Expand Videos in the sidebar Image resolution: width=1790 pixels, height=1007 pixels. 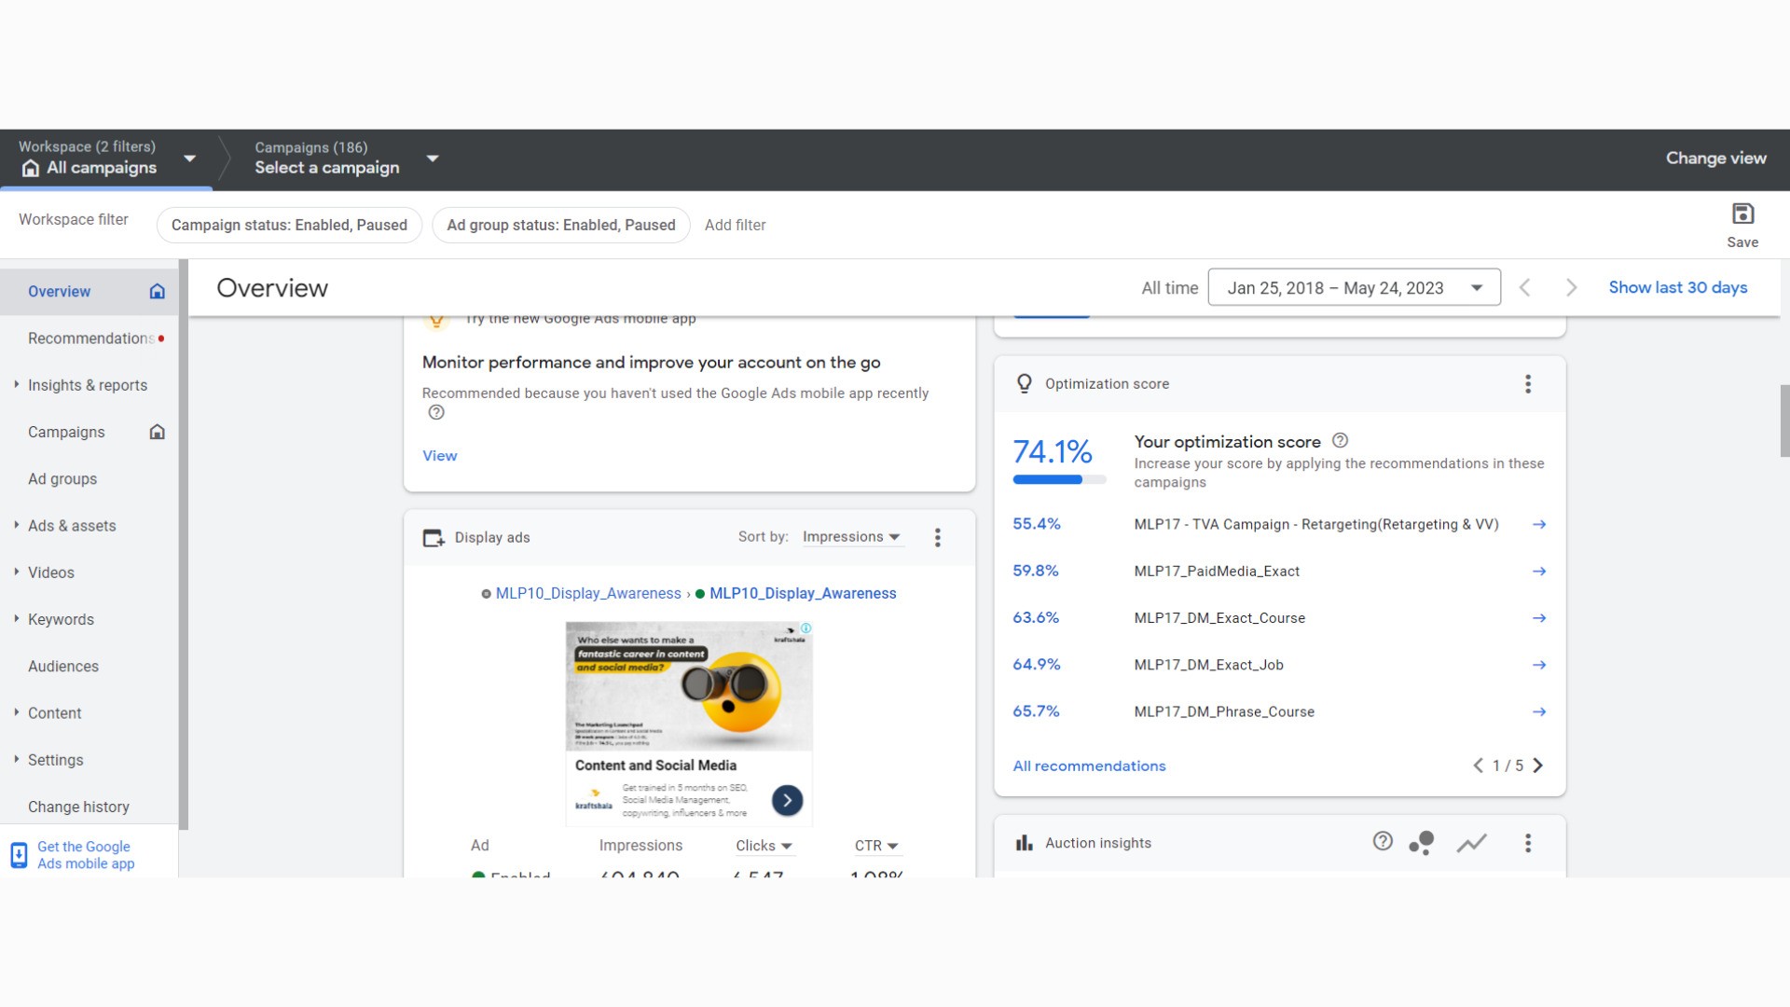(17, 572)
